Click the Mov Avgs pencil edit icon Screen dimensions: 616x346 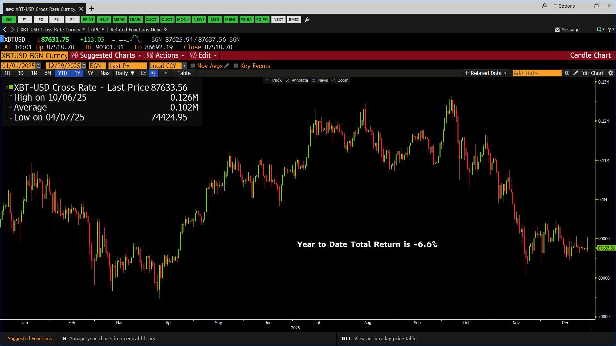tap(227, 66)
